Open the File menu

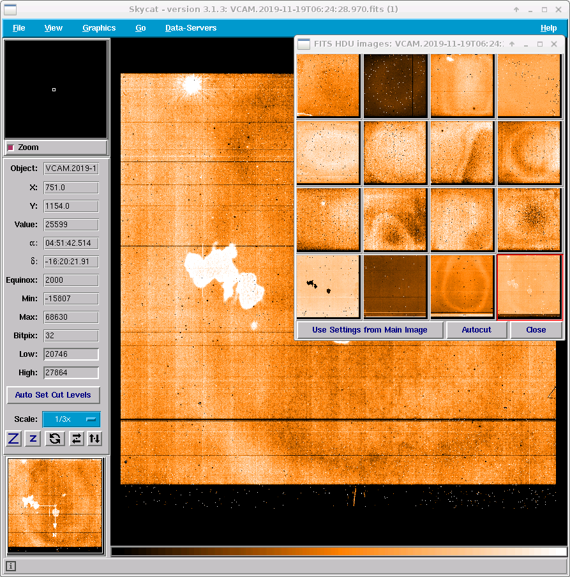[x=19, y=28]
